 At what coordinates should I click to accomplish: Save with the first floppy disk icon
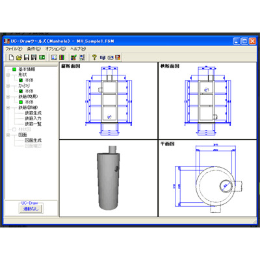(27, 57)
